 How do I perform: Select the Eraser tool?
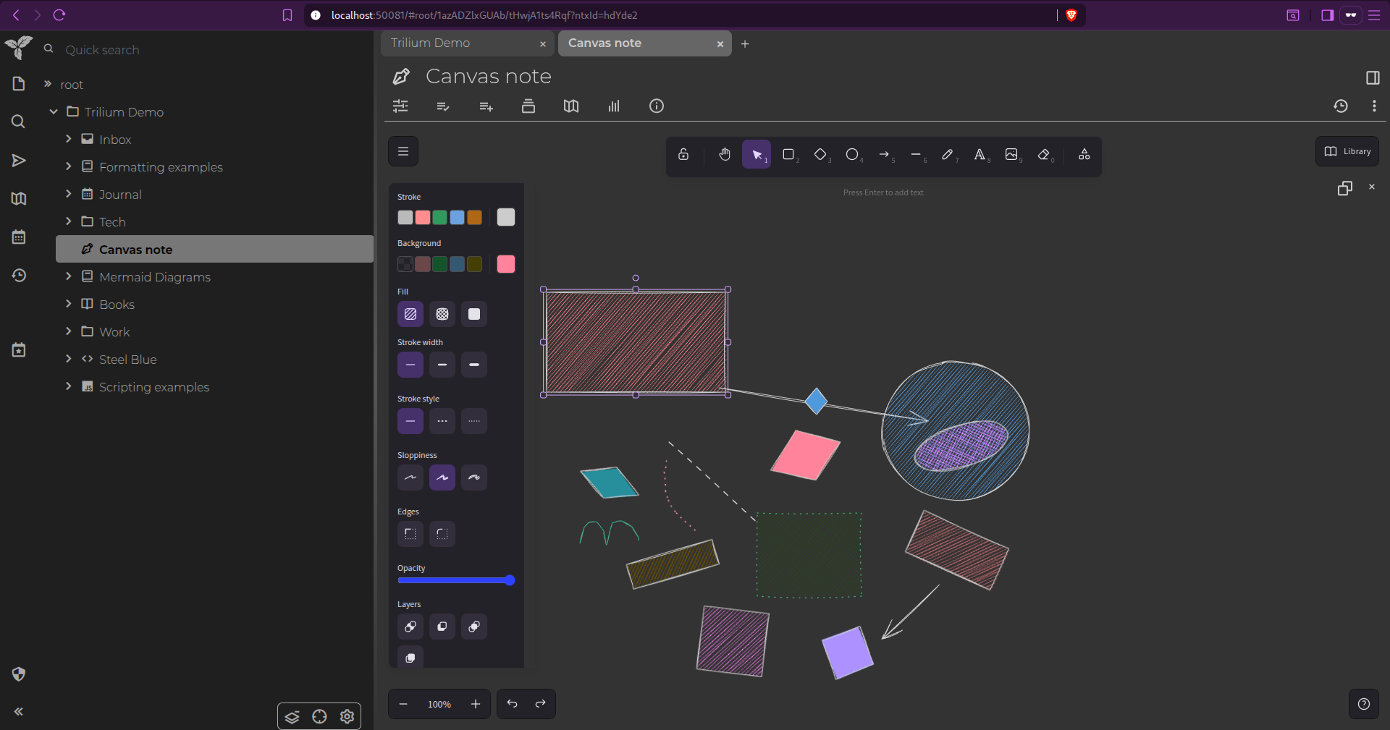coord(1043,154)
